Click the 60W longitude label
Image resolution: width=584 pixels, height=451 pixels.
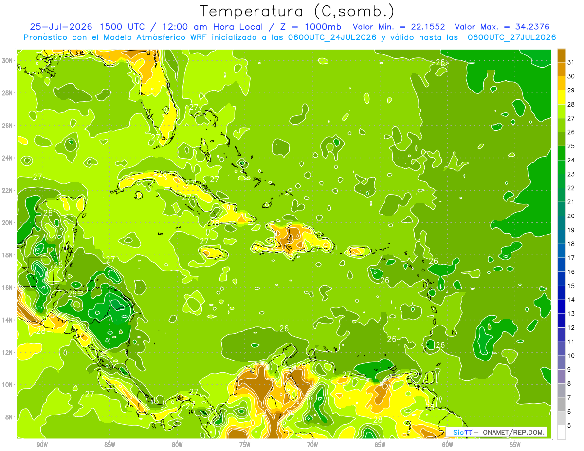point(448,445)
